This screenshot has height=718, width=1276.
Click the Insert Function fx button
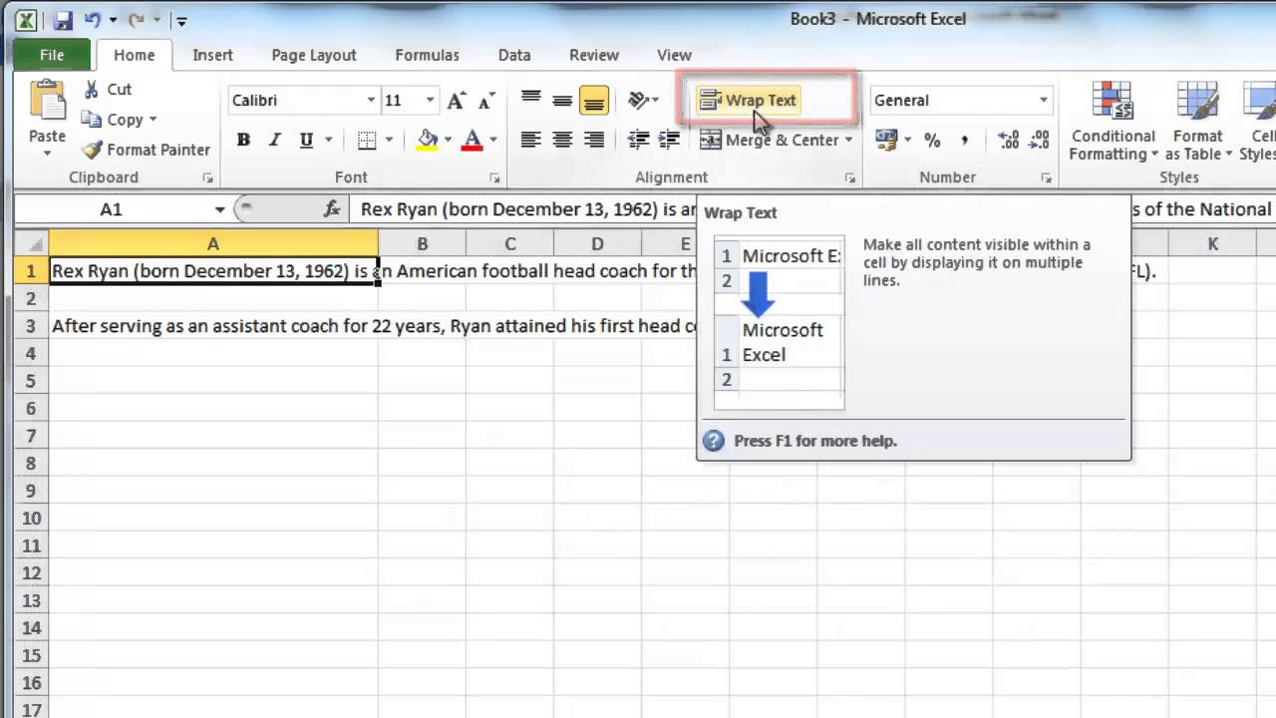(x=332, y=209)
